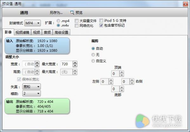Open the 失真 宽松 dropdown
This screenshot has width=190, height=132.
[31, 87]
